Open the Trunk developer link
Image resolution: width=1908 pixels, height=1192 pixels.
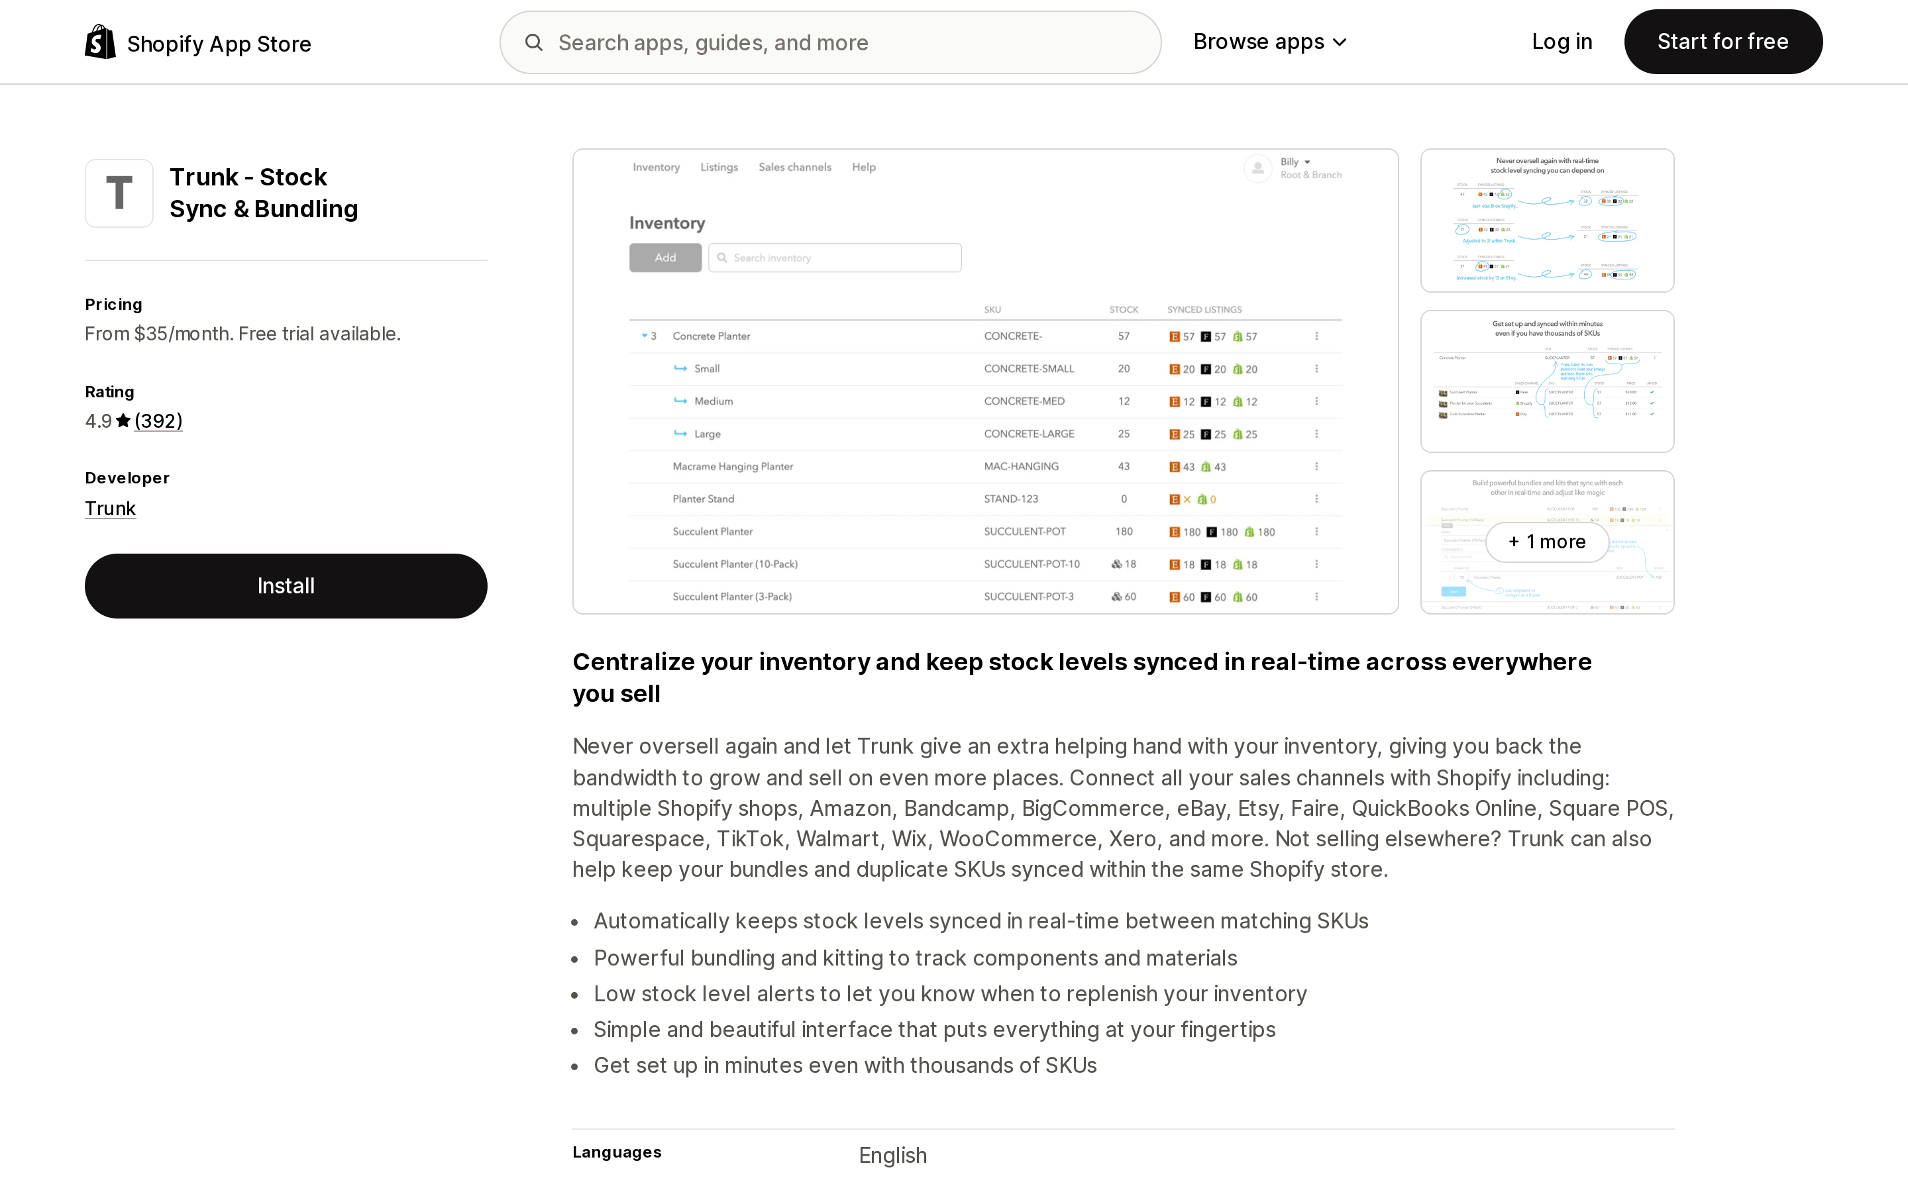pos(111,509)
